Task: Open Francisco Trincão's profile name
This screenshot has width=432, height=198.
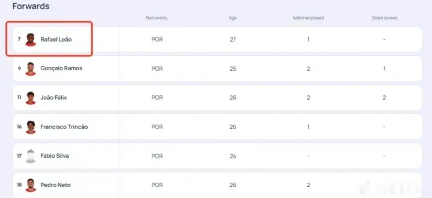Action: click(64, 127)
